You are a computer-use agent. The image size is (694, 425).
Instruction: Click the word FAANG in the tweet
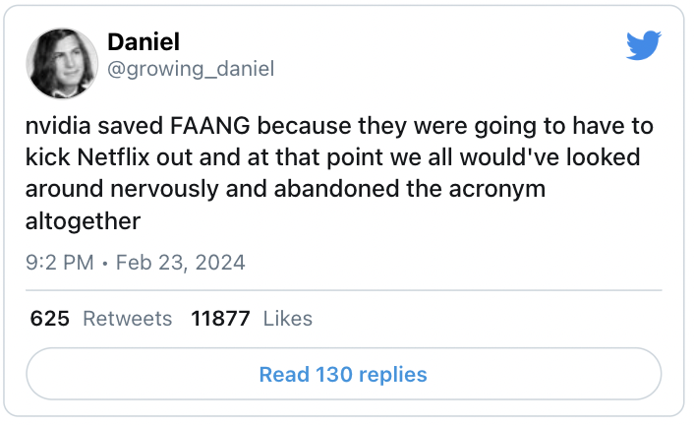click(x=217, y=128)
